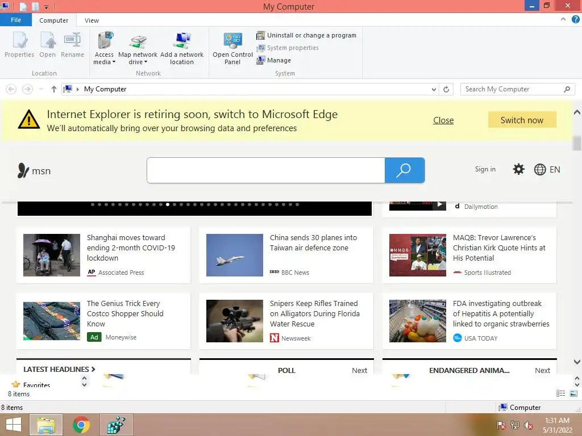Click the msn logo
Screen dimensions: 582x436
click(x=34, y=171)
